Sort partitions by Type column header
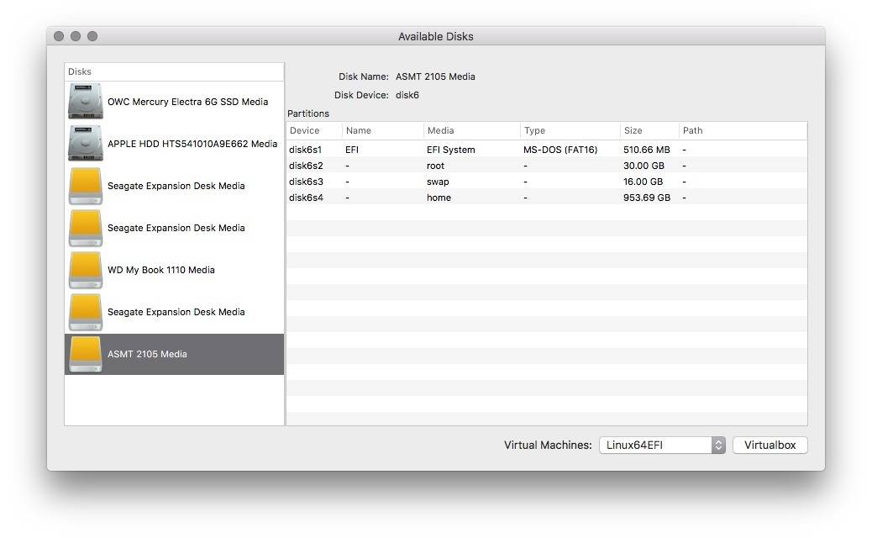This screenshot has height=538, width=872. 570,131
